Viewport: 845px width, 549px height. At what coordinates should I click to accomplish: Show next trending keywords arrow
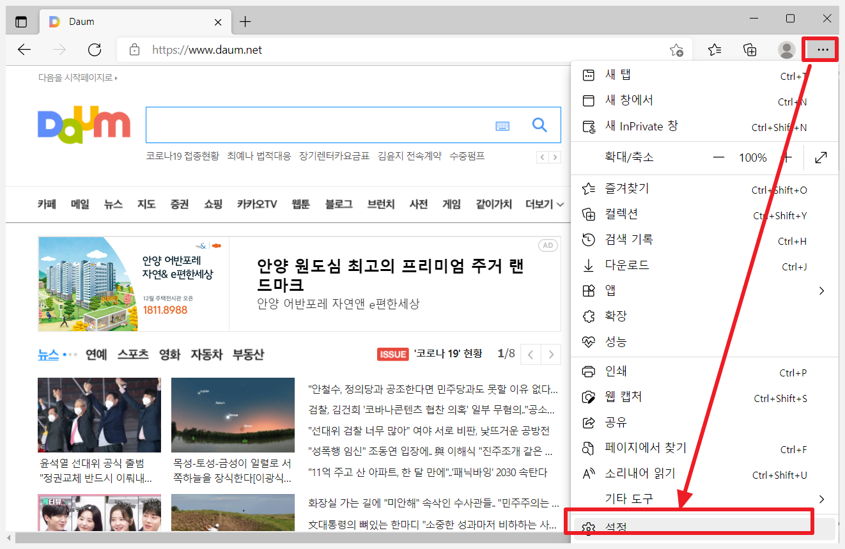555,157
